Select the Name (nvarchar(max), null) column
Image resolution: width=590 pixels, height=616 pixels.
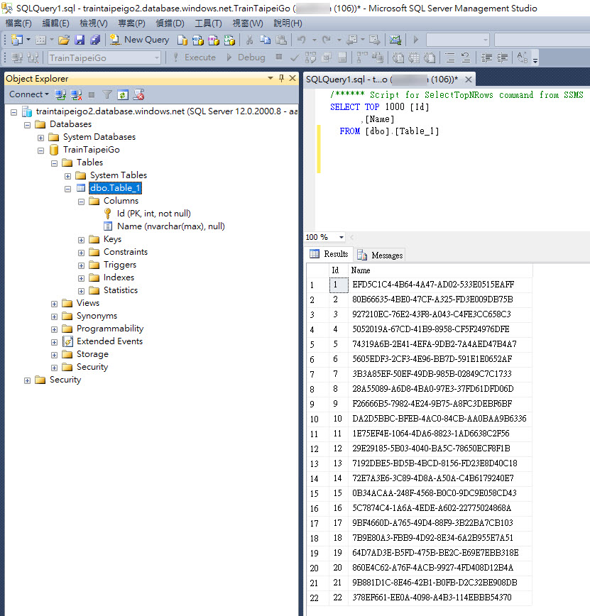pos(171,226)
